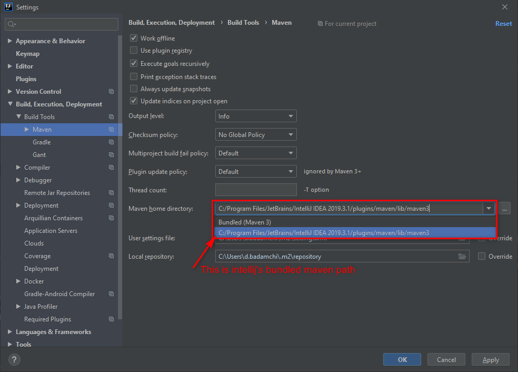Click the Reset link
Screen dimensions: 518x372
(503, 24)
